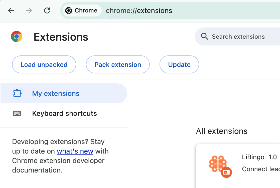Hit the Update button
280x188 pixels.
coord(179,65)
